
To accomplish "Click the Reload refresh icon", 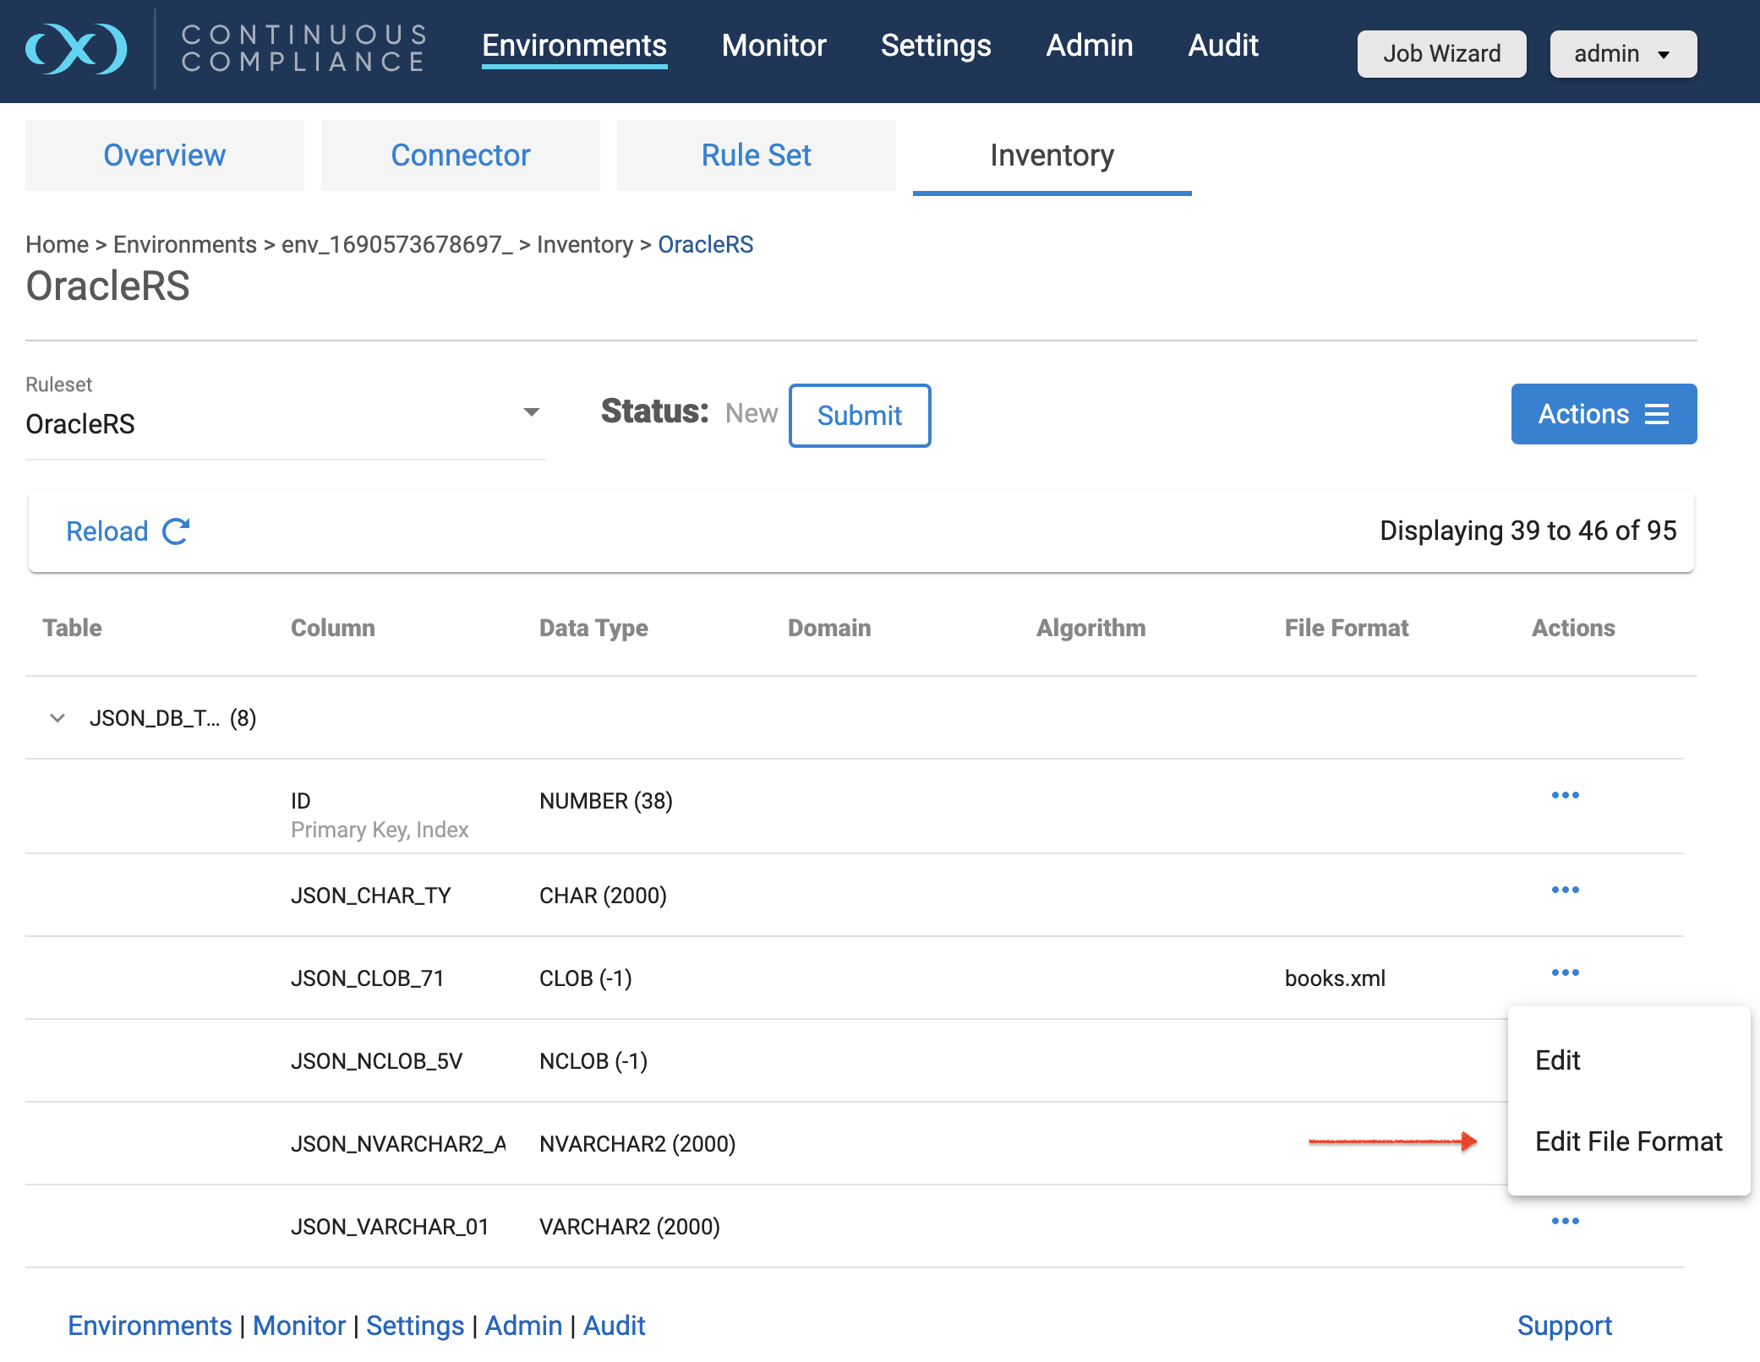I will click(x=176, y=531).
